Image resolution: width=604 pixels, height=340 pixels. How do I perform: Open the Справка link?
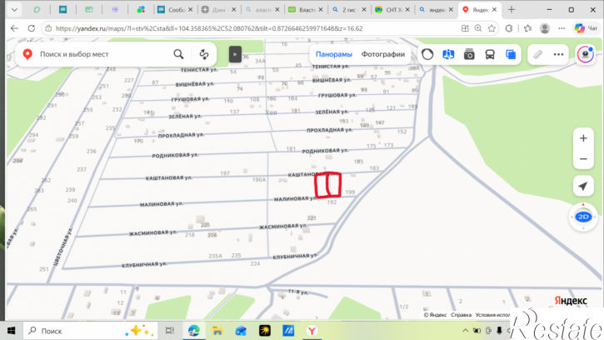(461, 315)
